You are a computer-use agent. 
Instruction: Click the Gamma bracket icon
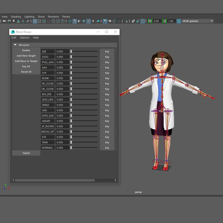(x=164, y=21)
